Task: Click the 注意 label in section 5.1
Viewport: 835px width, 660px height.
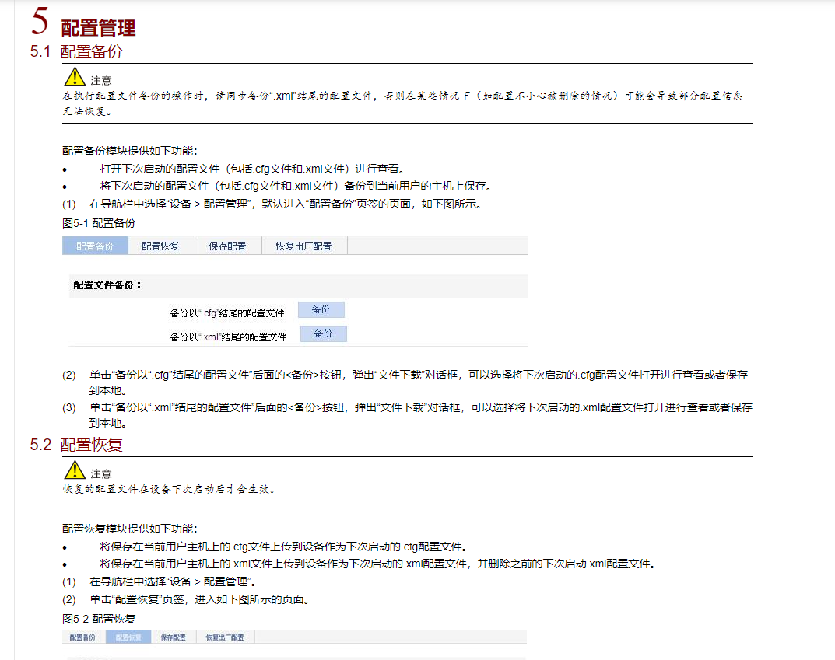Action: click(x=101, y=80)
